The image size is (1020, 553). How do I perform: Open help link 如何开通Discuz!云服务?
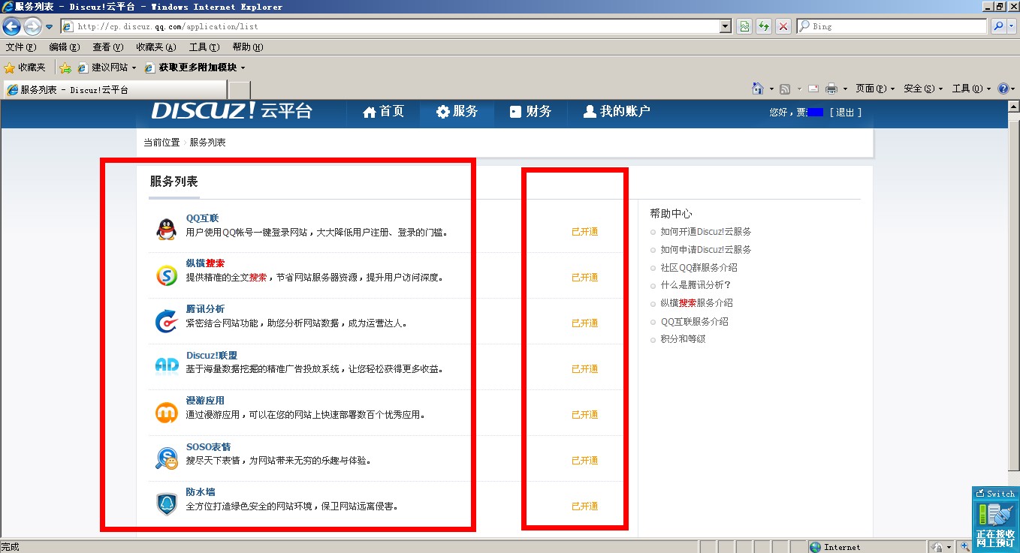coord(706,232)
